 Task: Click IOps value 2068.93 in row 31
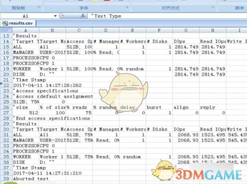point(186,135)
